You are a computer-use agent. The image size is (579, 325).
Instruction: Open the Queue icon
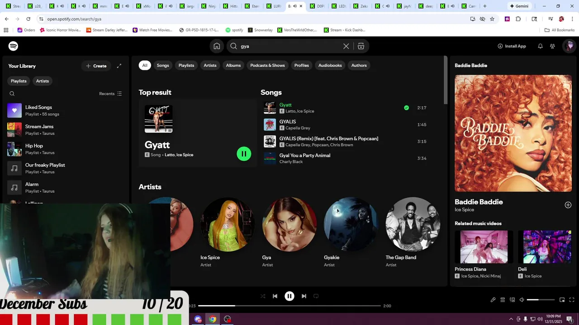[x=503, y=300]
